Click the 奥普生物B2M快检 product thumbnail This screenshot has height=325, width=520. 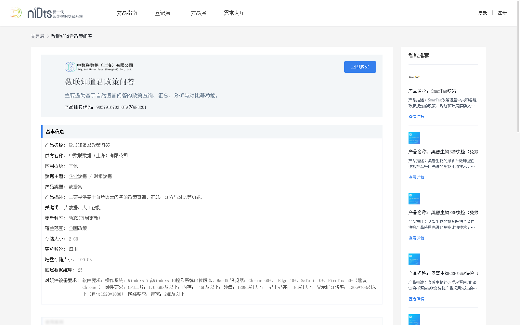tap(414, 138)
